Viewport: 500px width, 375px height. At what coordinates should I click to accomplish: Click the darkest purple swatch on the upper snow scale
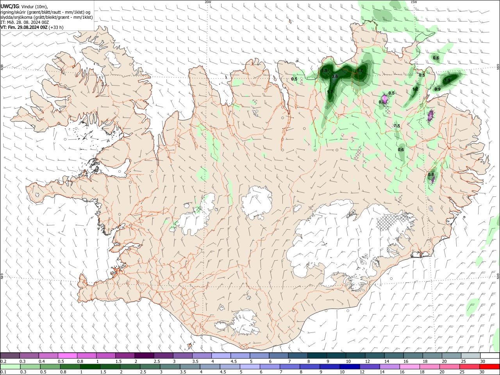click(x=144, y=355)
